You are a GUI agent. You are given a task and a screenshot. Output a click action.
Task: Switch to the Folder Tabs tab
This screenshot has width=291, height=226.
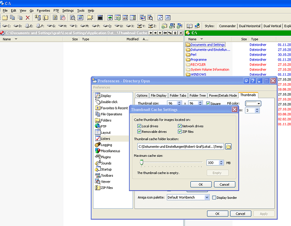pos(178,95)
